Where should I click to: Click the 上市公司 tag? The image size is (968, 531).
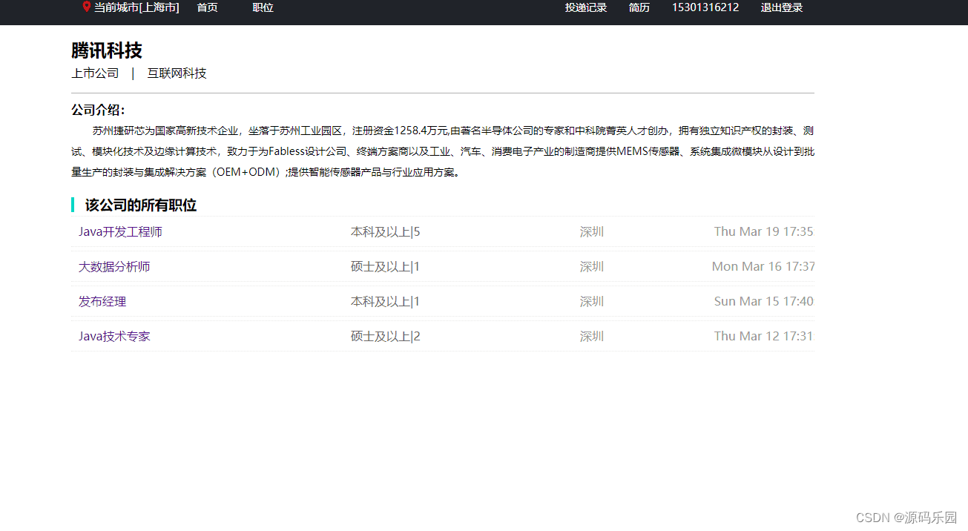tap(95, 73)
